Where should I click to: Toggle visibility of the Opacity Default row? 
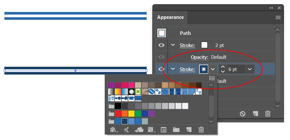pyautogui.click(x=161, y=57)
